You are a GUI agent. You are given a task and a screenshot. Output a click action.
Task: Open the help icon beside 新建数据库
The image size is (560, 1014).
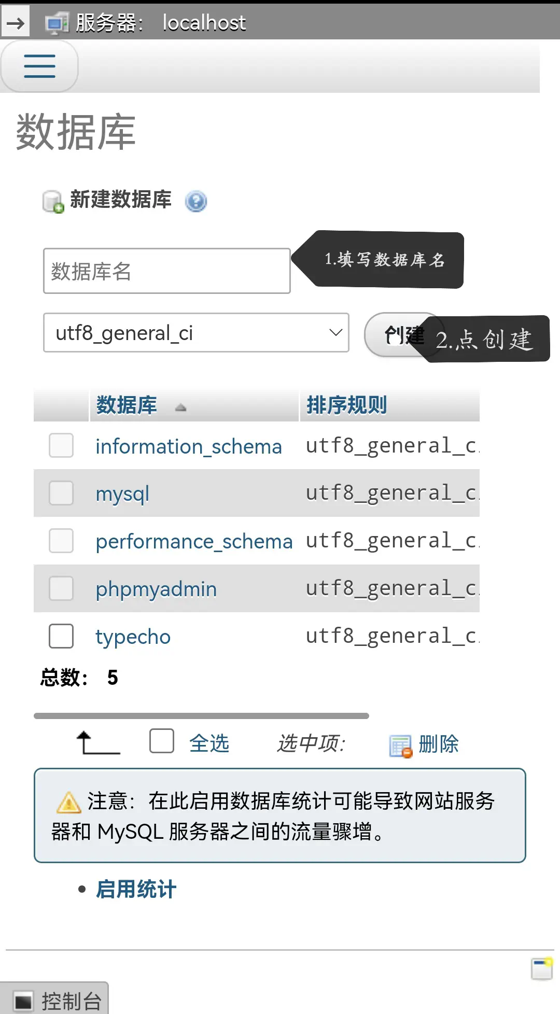pos(196,201)
